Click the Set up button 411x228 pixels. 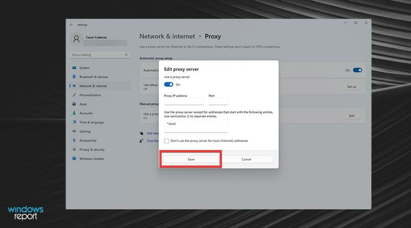tap(352, 87)
